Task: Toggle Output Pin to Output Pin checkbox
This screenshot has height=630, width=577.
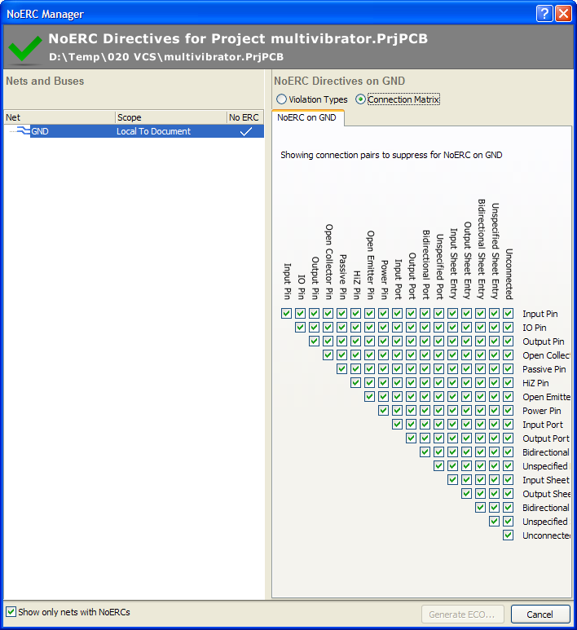Action: [x=314, y=341]
